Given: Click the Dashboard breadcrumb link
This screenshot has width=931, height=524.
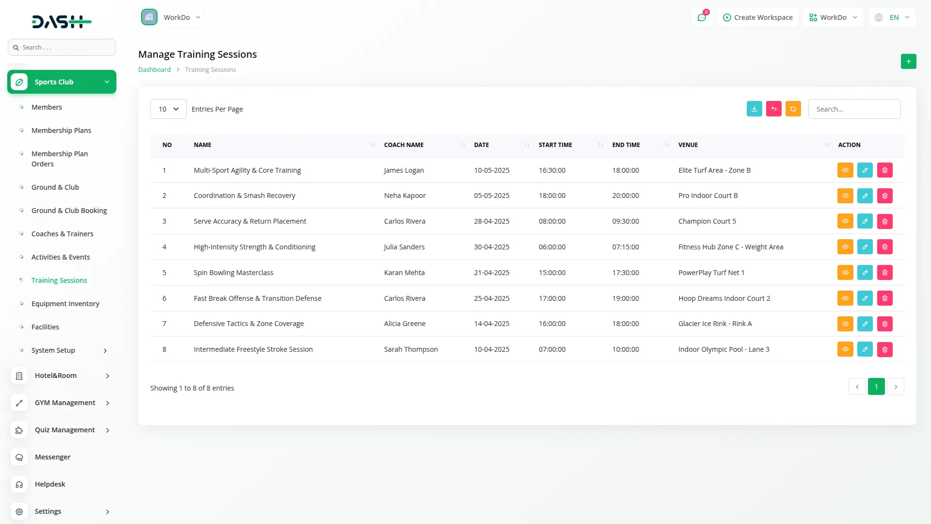Looking at the screenshot, I should 154,70.
